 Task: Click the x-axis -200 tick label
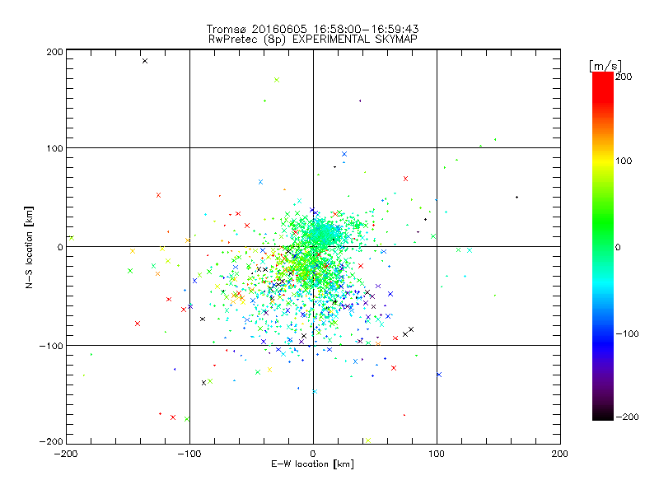point(67,454)
